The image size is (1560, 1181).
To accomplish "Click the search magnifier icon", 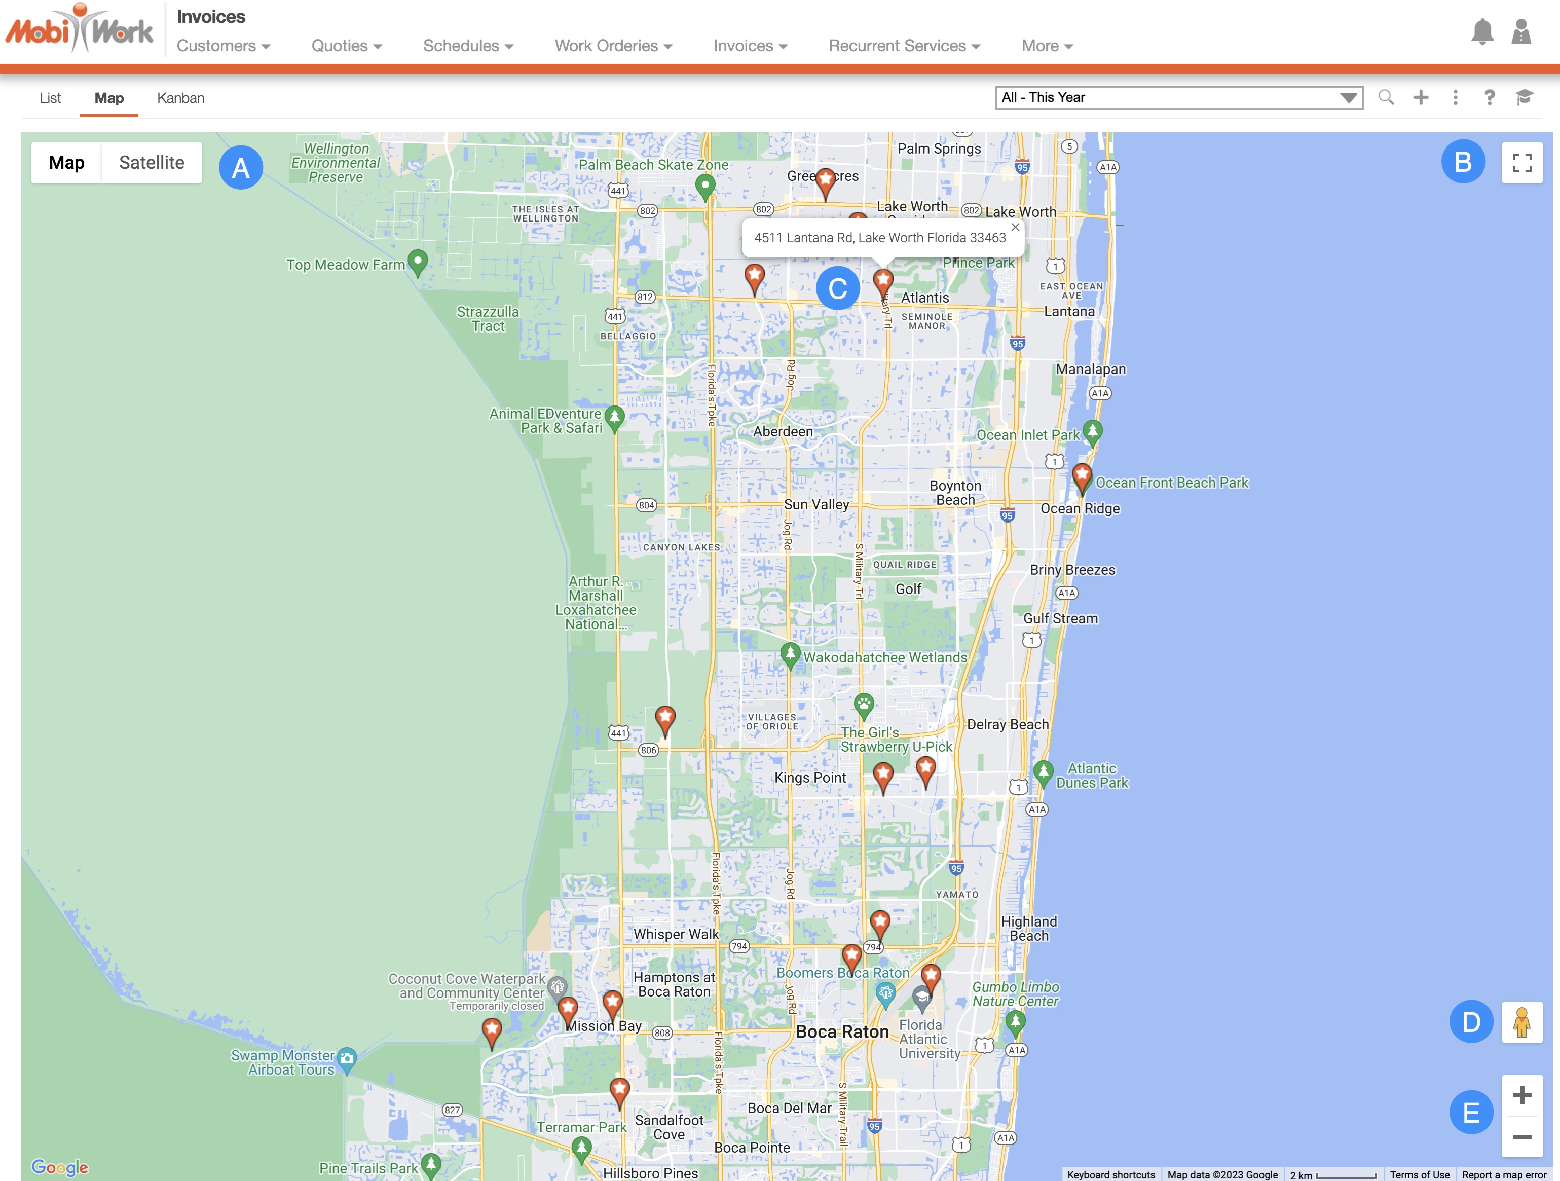I will (x=1386, y=97).
